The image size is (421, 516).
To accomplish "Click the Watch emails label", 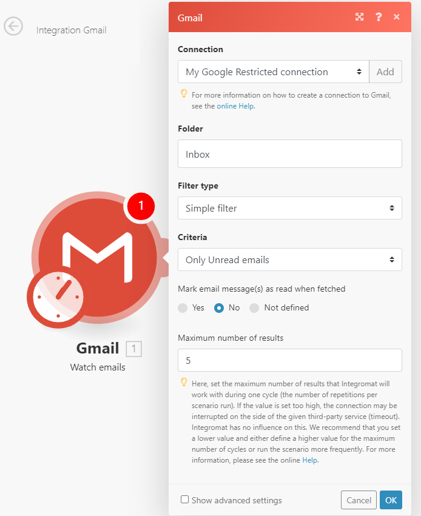I will [x=98, y=367].
